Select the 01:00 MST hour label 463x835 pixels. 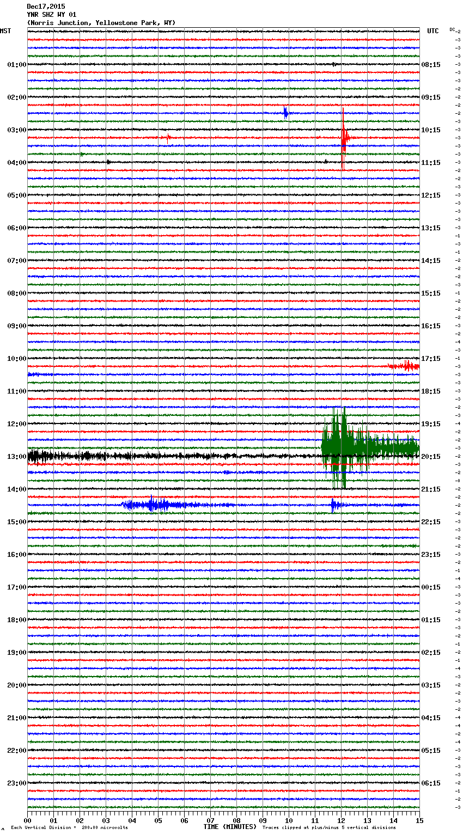[17, 65]
